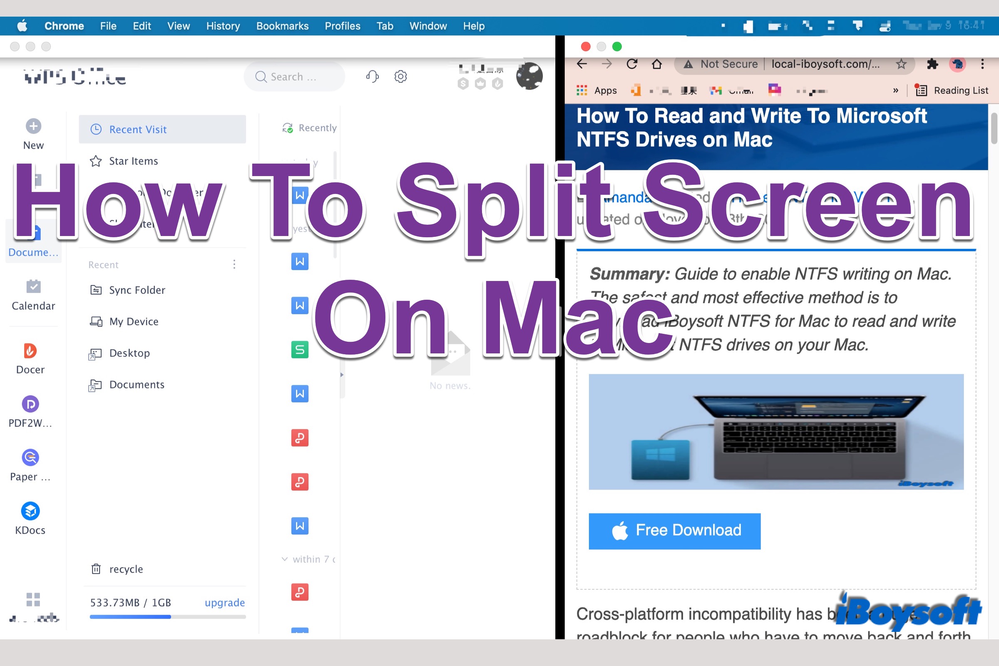Screen dimensions: 999x666
Task: Click the Sync Folder tree item
Action: click(137, 290)
